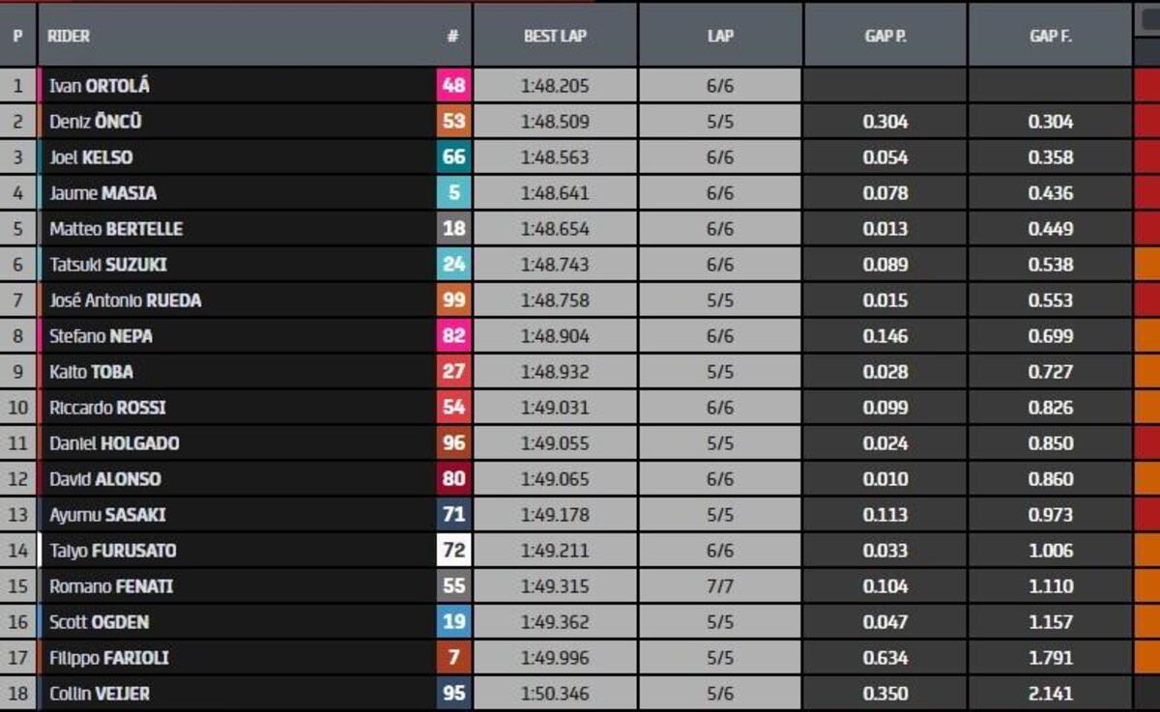Click the number 95 badge for VEIJER
This screenshot has height=712, width=1160.
[x=453, y=694]
